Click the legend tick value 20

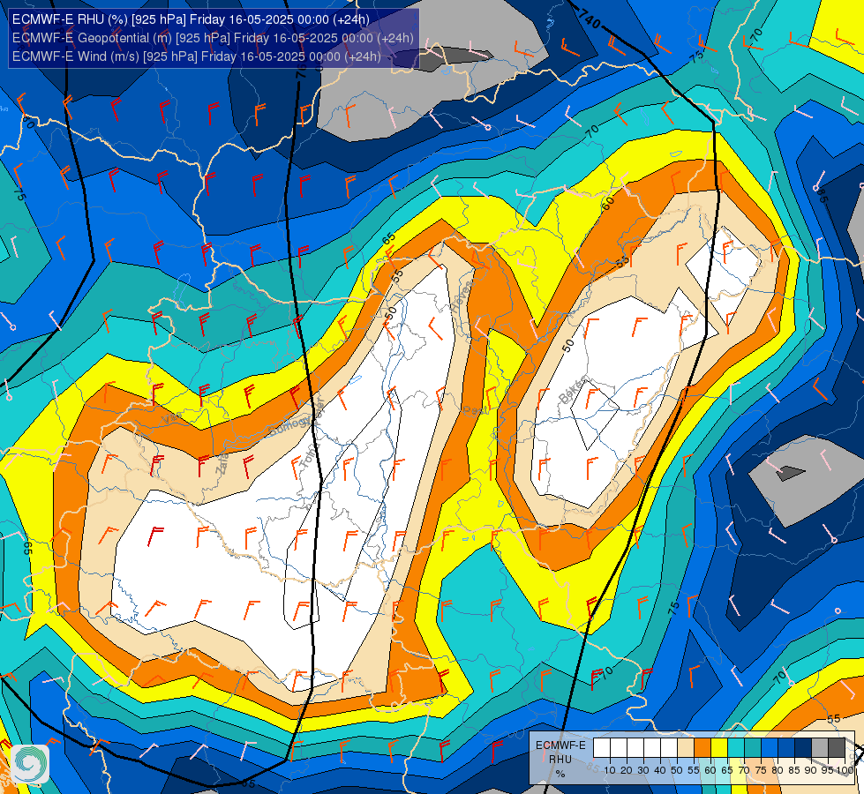[627, 770]
